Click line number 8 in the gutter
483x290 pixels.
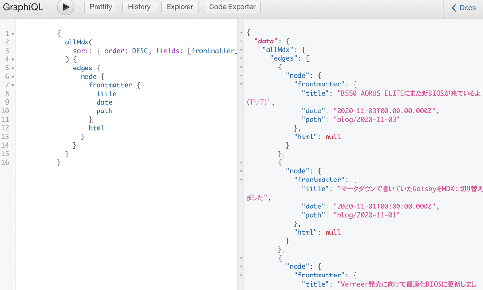pos(7,94)
